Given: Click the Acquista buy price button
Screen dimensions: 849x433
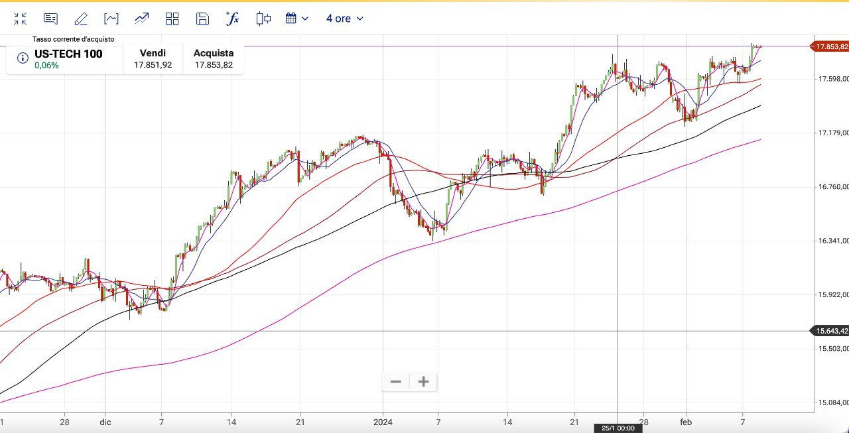Looking at the screenshot, I should coord(214,58).
